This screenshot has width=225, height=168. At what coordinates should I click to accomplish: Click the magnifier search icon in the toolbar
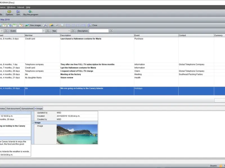pos(62,25)
